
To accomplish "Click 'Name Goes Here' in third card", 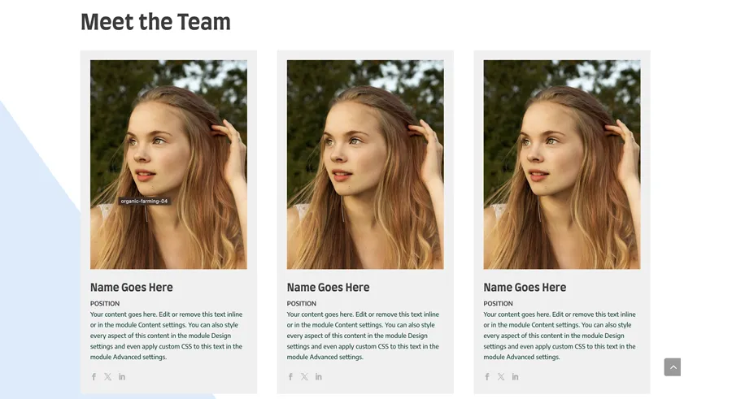I will 525,288.
